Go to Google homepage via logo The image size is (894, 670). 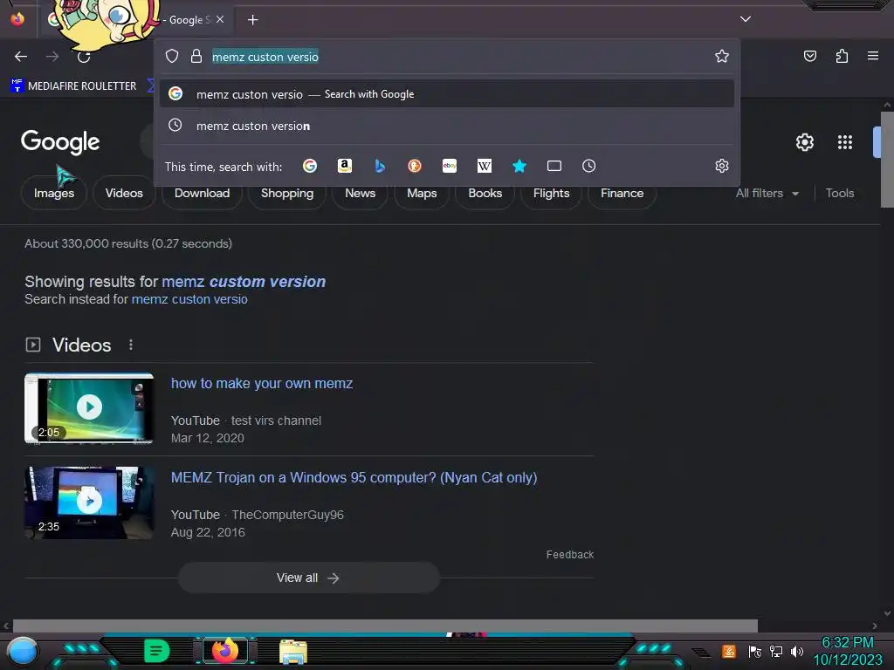[x=60, y=142]
